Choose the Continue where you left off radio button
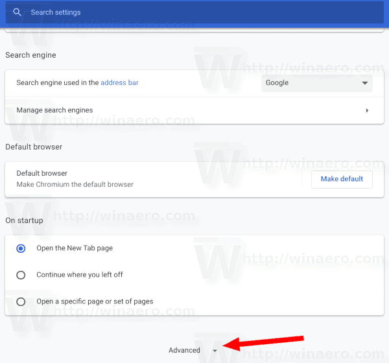 point(21,275)
